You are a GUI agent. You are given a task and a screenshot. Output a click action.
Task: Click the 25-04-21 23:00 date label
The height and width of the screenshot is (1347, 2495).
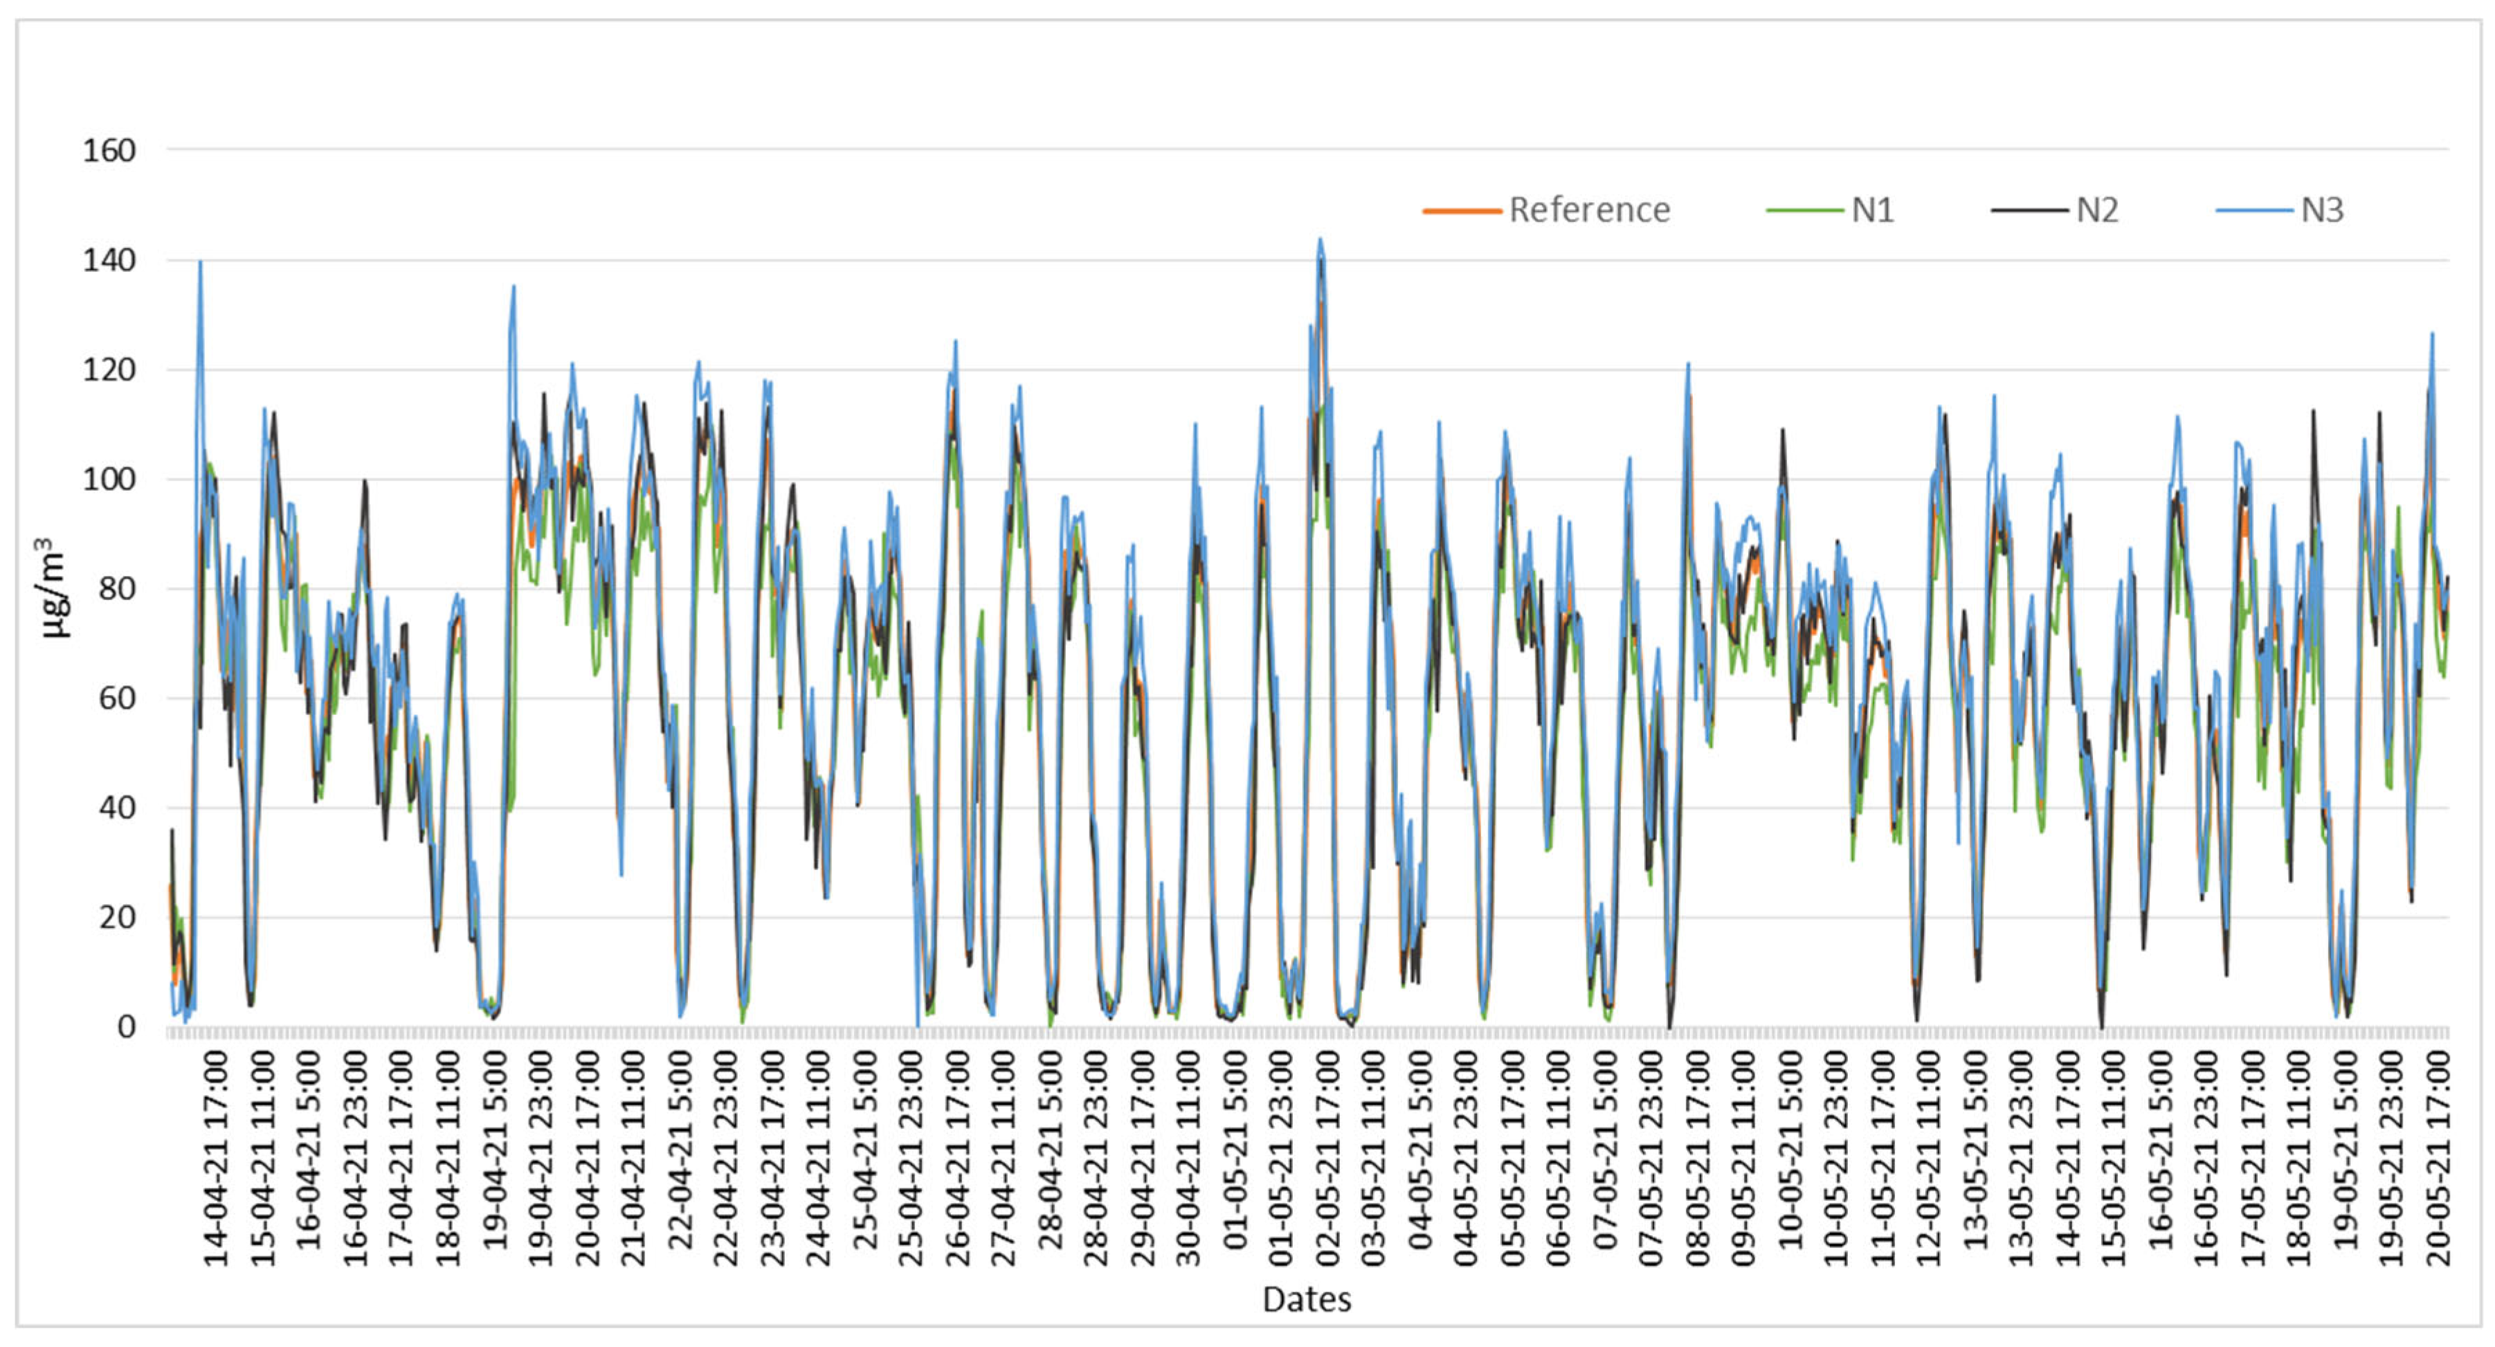point(910,1159)
